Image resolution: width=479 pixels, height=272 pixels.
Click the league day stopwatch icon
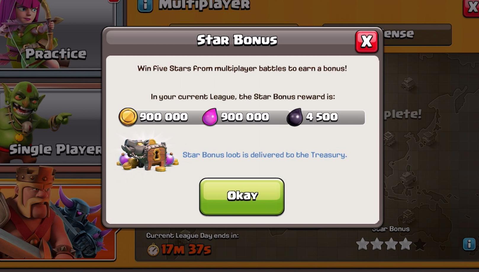point(153,250)
